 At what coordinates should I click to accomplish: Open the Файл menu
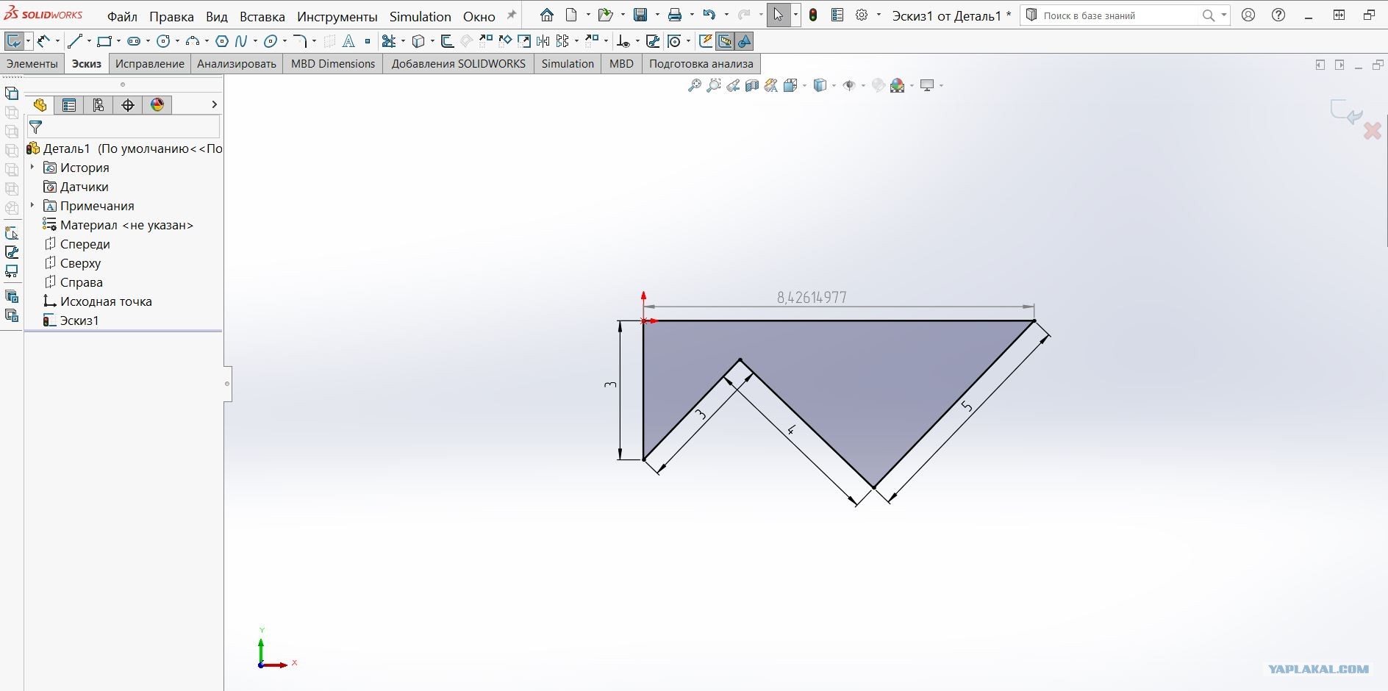(x=122, y=16)
